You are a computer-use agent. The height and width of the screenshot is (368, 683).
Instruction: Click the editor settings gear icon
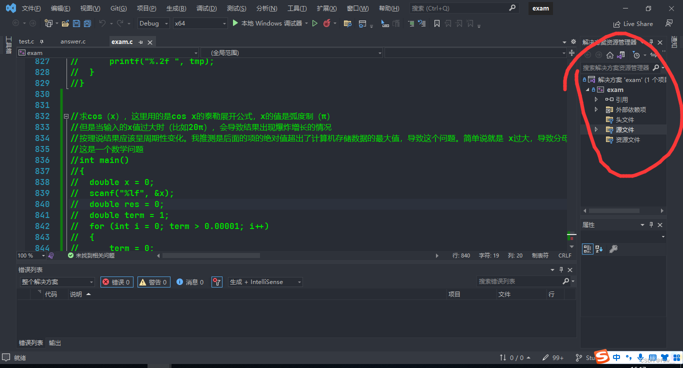pyautogui.click(x=573, y=42)
